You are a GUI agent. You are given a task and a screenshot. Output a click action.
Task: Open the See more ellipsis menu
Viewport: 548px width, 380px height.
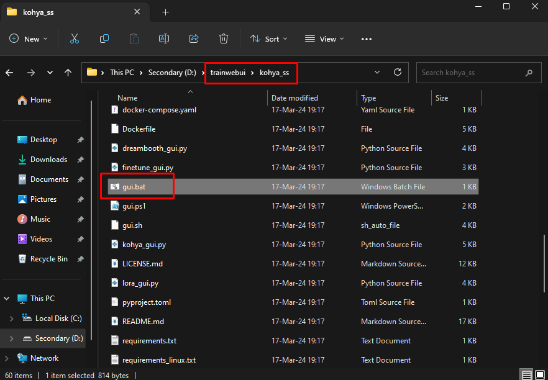[366, 38]
